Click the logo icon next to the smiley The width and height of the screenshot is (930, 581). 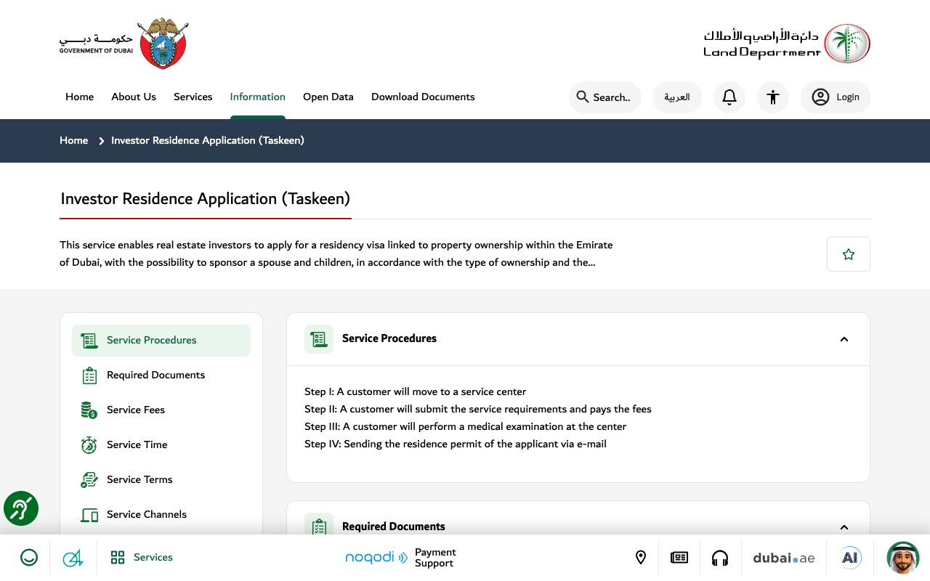[73, 558]
